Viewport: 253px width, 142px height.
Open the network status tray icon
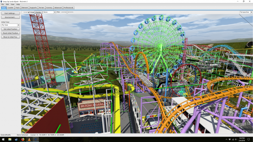pos(233,140)
